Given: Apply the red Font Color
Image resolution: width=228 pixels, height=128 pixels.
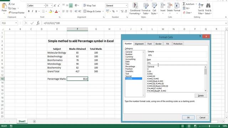Looking at the screenshot, I should pyautogui.click(x=56, y=11).
